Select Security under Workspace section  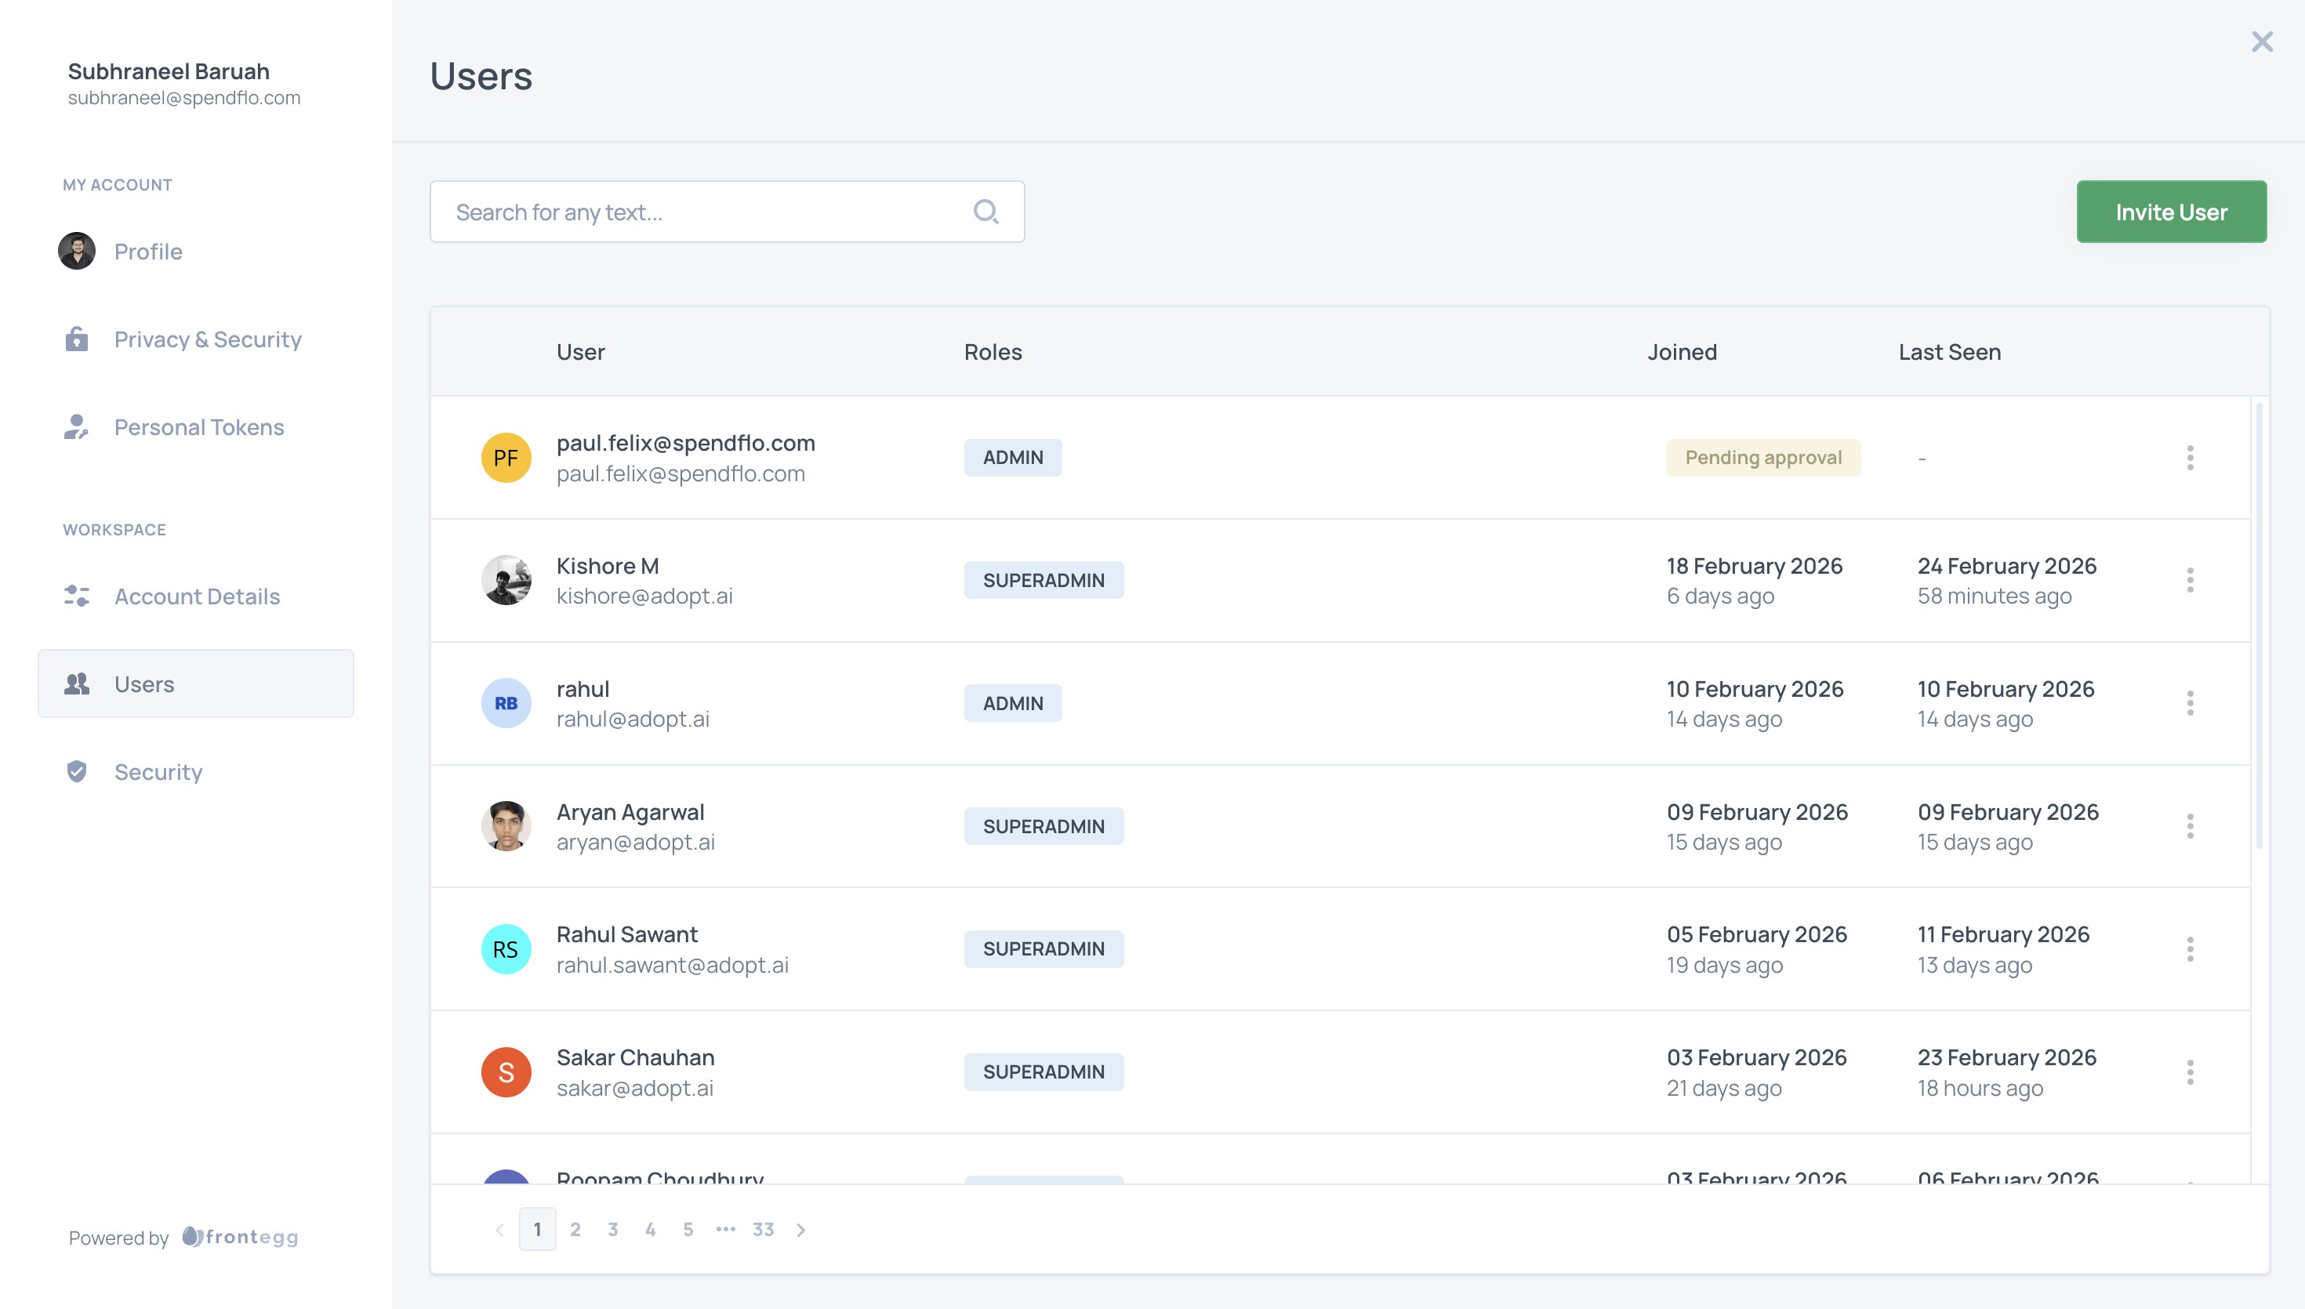point(158,771)
